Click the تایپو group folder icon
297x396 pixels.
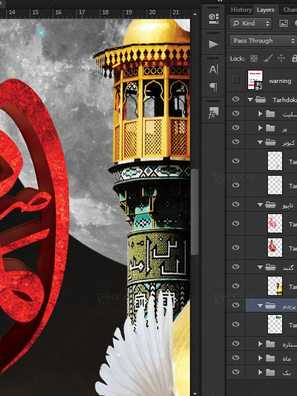coord(270,205)
